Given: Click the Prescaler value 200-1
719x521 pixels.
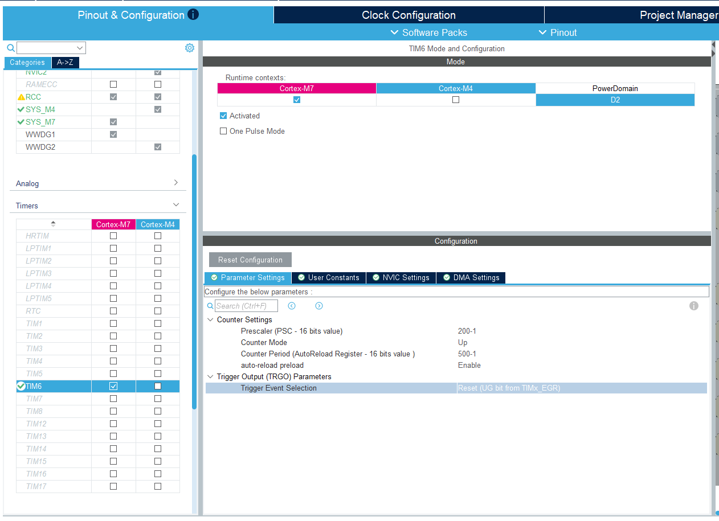Looking at the screenshot, I should click(x=467, y=331).
